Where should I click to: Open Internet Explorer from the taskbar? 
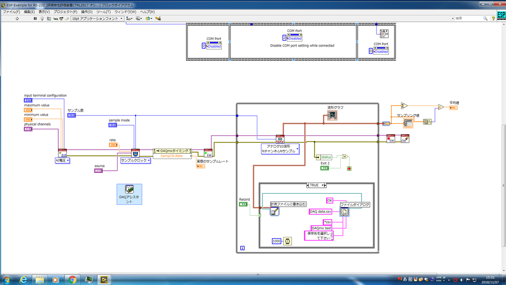point(24,279)
